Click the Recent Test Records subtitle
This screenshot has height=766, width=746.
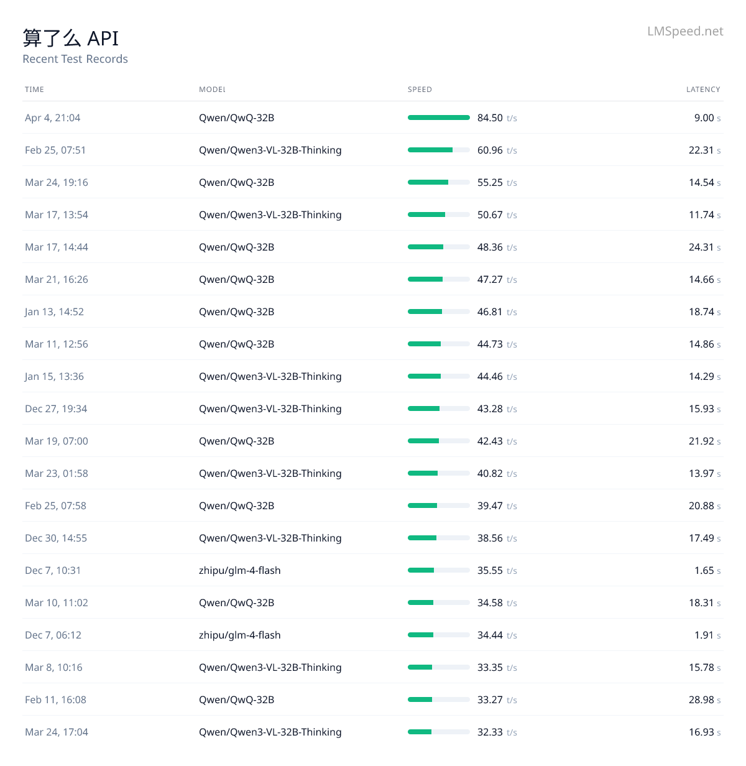coord(75,59)
